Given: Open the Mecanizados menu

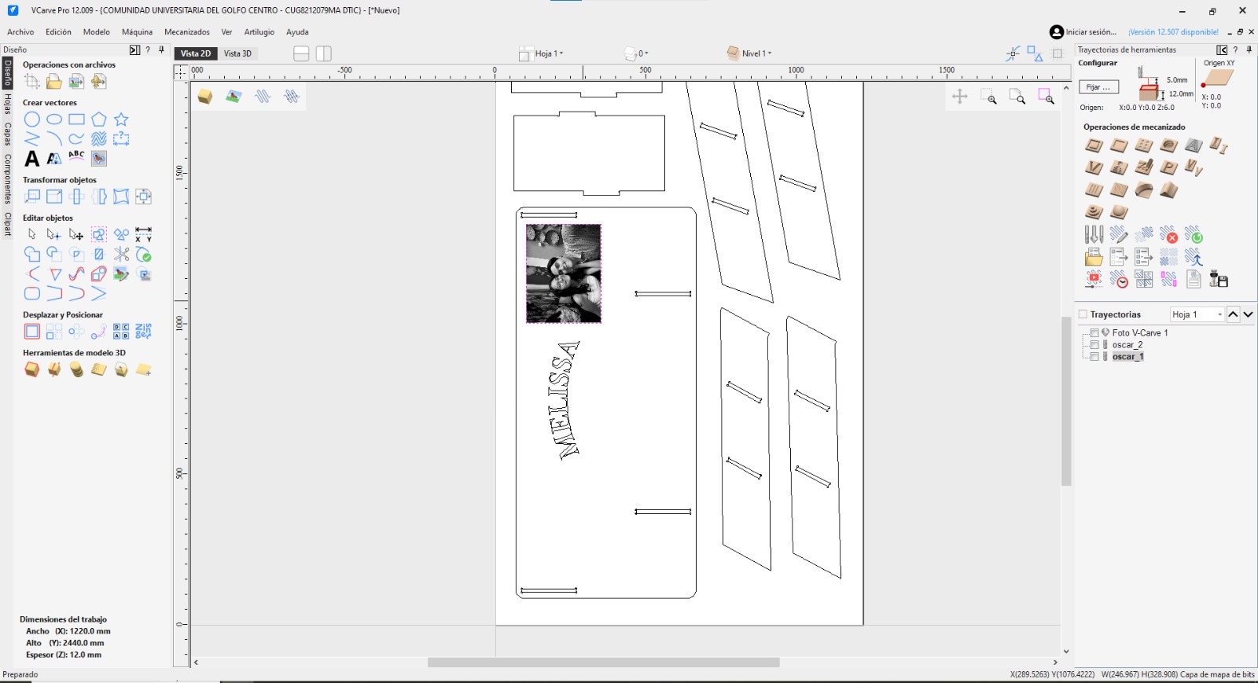Looking at the screenshot, I should [187, 32].
